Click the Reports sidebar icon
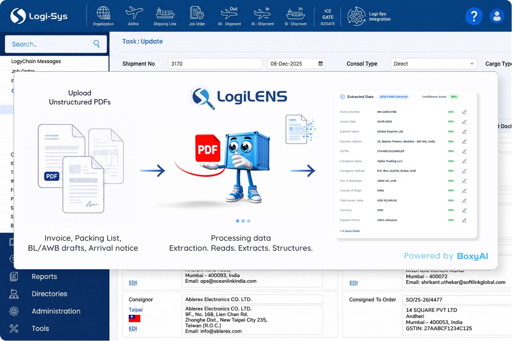 coord(14,276)
